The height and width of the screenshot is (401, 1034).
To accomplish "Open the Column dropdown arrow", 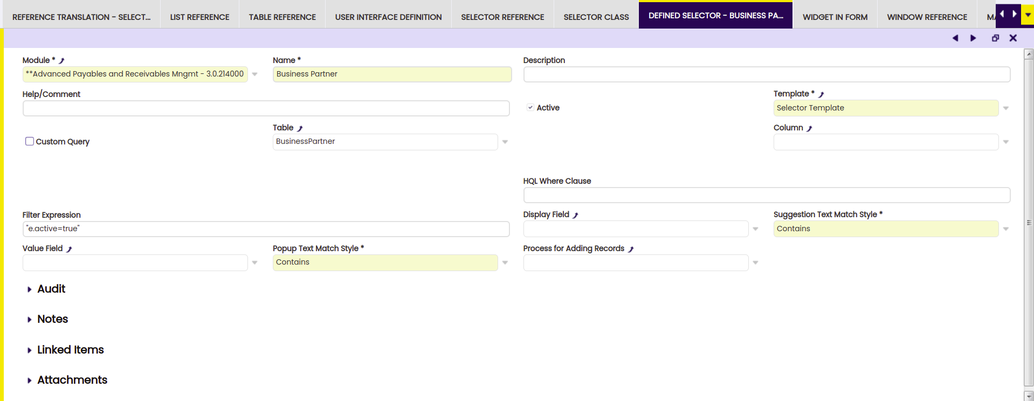I will click(x=1005, y=142).
